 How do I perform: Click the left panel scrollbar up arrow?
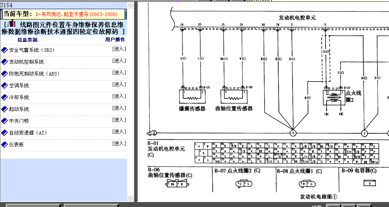(130, 5)
